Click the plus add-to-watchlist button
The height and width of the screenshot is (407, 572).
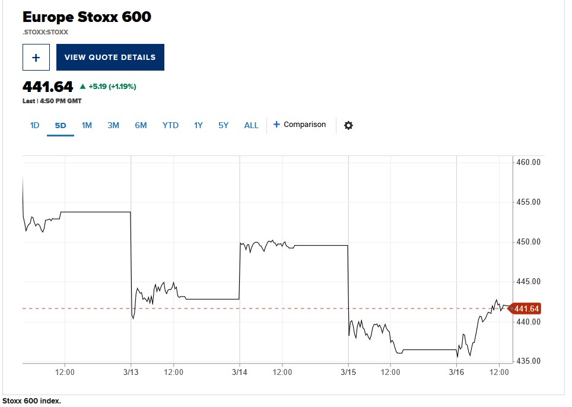(x=36, y=58)
